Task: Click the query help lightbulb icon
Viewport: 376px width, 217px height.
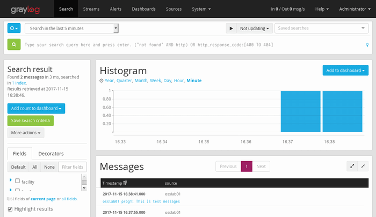Action: click(x=367, y=45)
